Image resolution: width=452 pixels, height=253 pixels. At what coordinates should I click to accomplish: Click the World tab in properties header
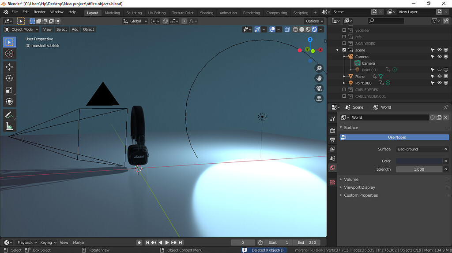tap(382, 107)
